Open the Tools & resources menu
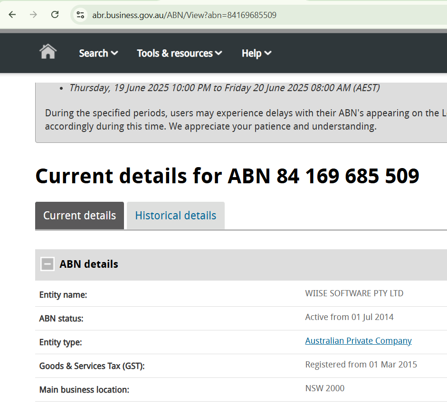The width and height of the screenshot is (447, 414). pyautogui.click(x=175, y=53)
